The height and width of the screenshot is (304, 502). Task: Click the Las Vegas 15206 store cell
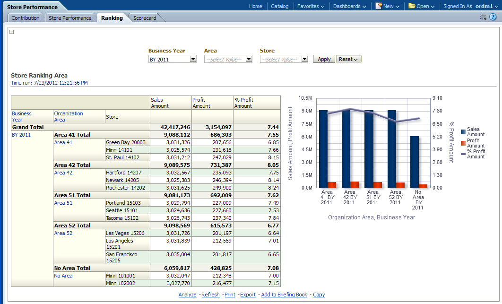(x=128, y=233)
